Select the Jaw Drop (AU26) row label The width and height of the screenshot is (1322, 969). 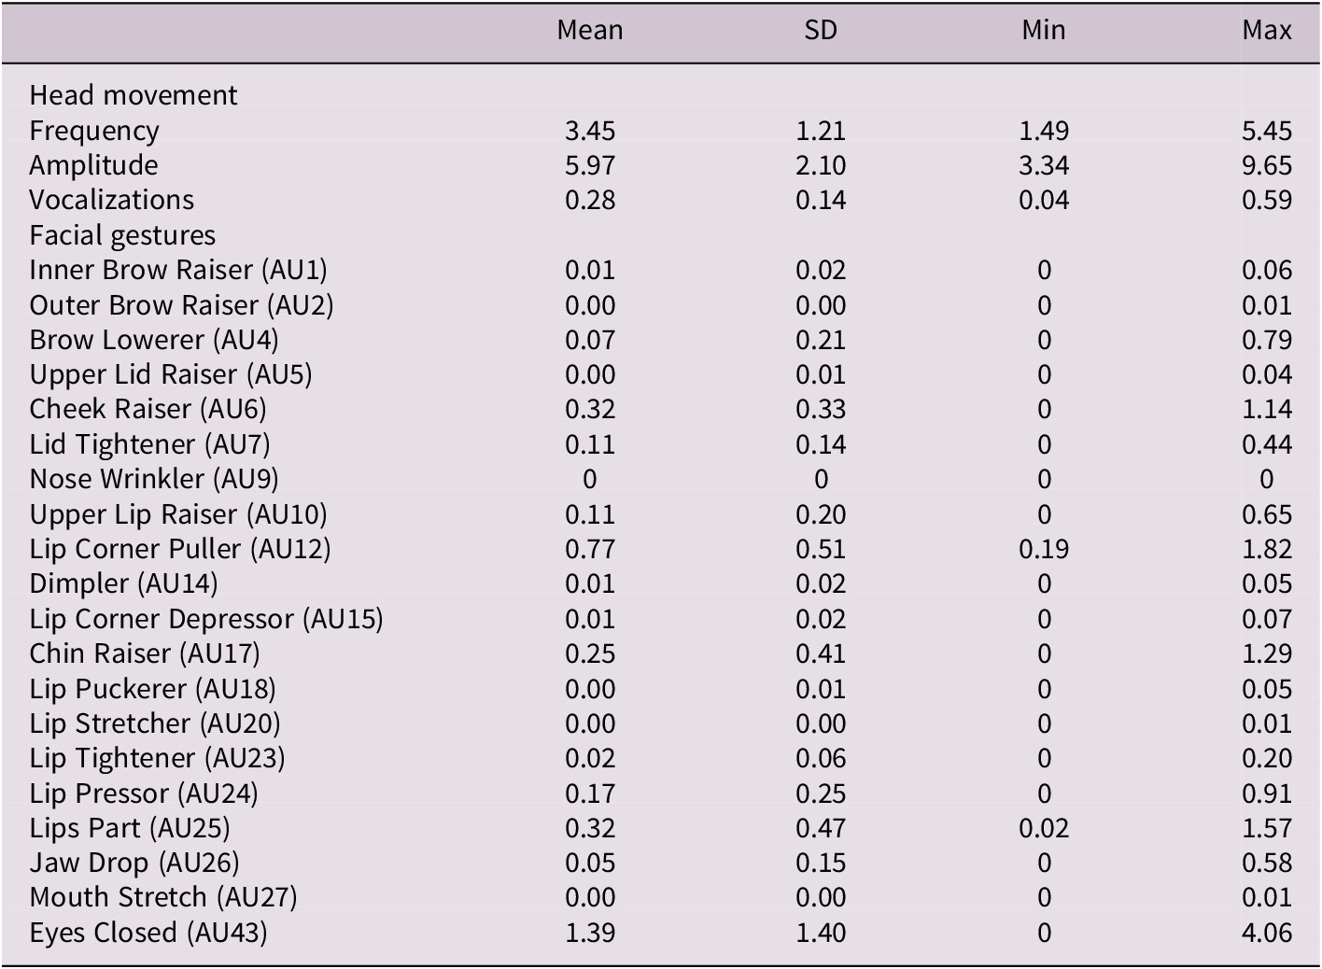pyautogui.click(x=134, y=863)
